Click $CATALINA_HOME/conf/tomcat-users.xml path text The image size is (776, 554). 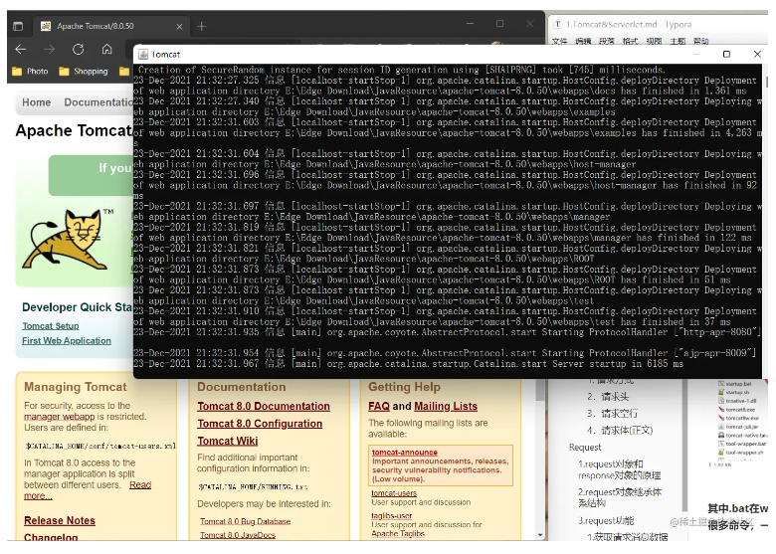100,446
